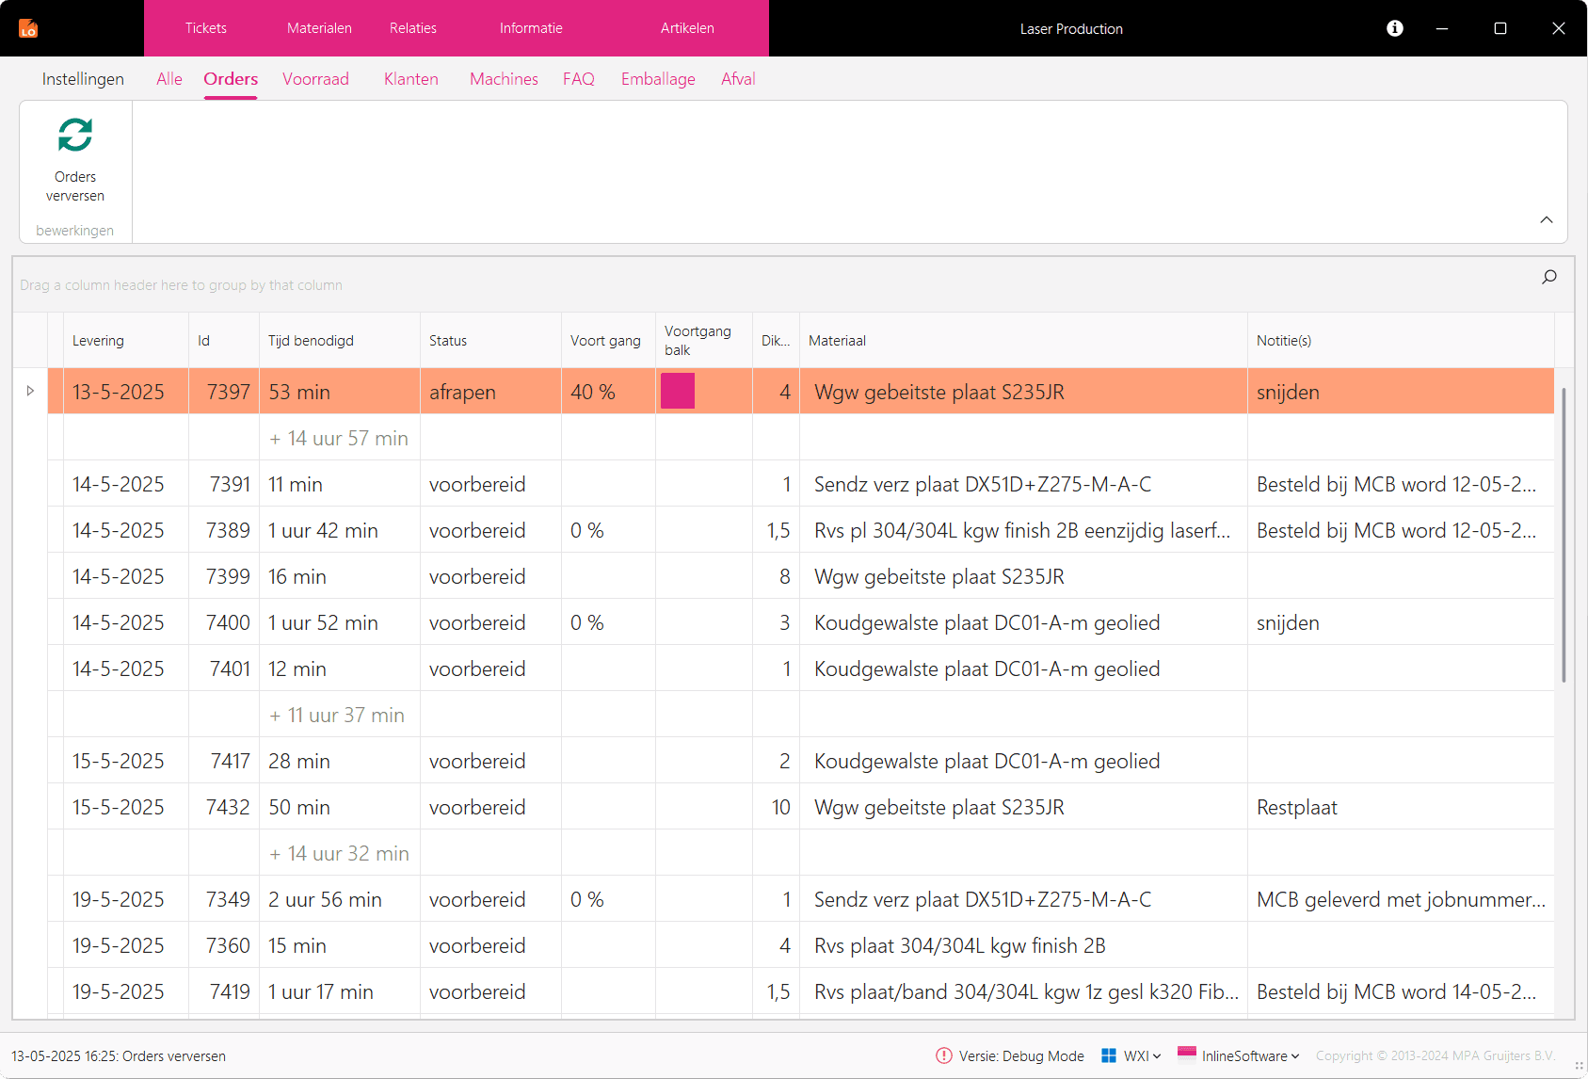Click the orange app logo icon
The height and width of the screenshot is (1079, 1588).
28,28
